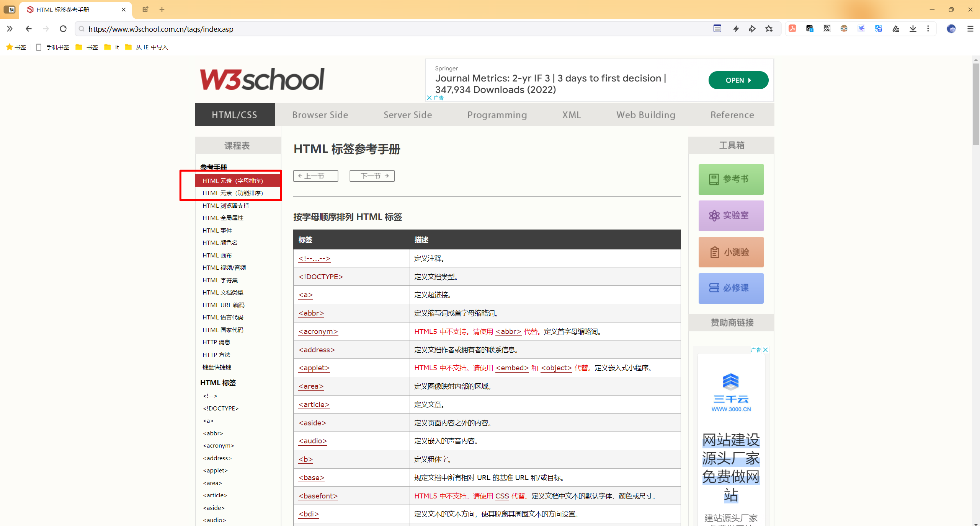The image size is (980, 526).
Task: Click the share arrow icon in the address bar
Action: click(x=752, y=29)
